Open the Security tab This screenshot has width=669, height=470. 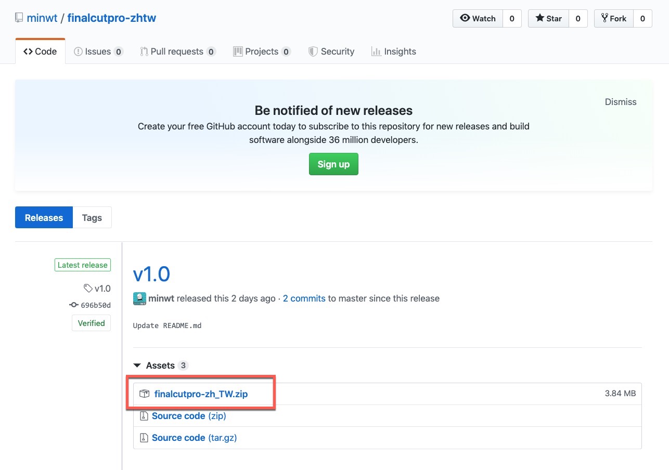[x=331, y=51]
